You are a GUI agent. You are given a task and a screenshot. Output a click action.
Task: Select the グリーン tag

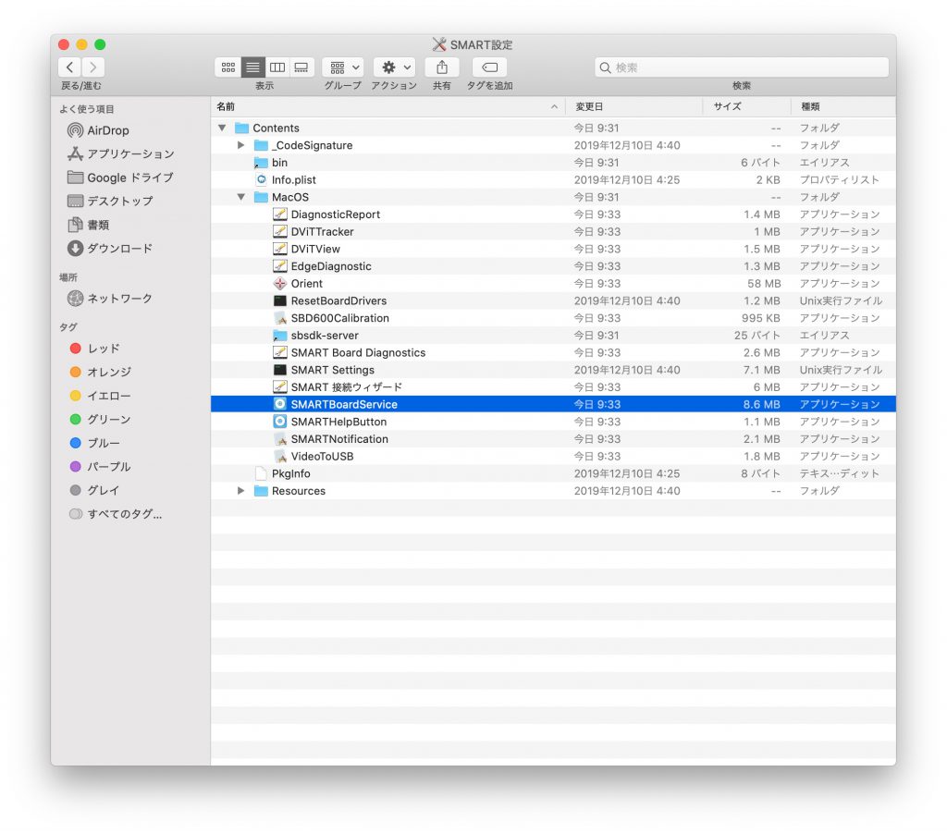100,419
